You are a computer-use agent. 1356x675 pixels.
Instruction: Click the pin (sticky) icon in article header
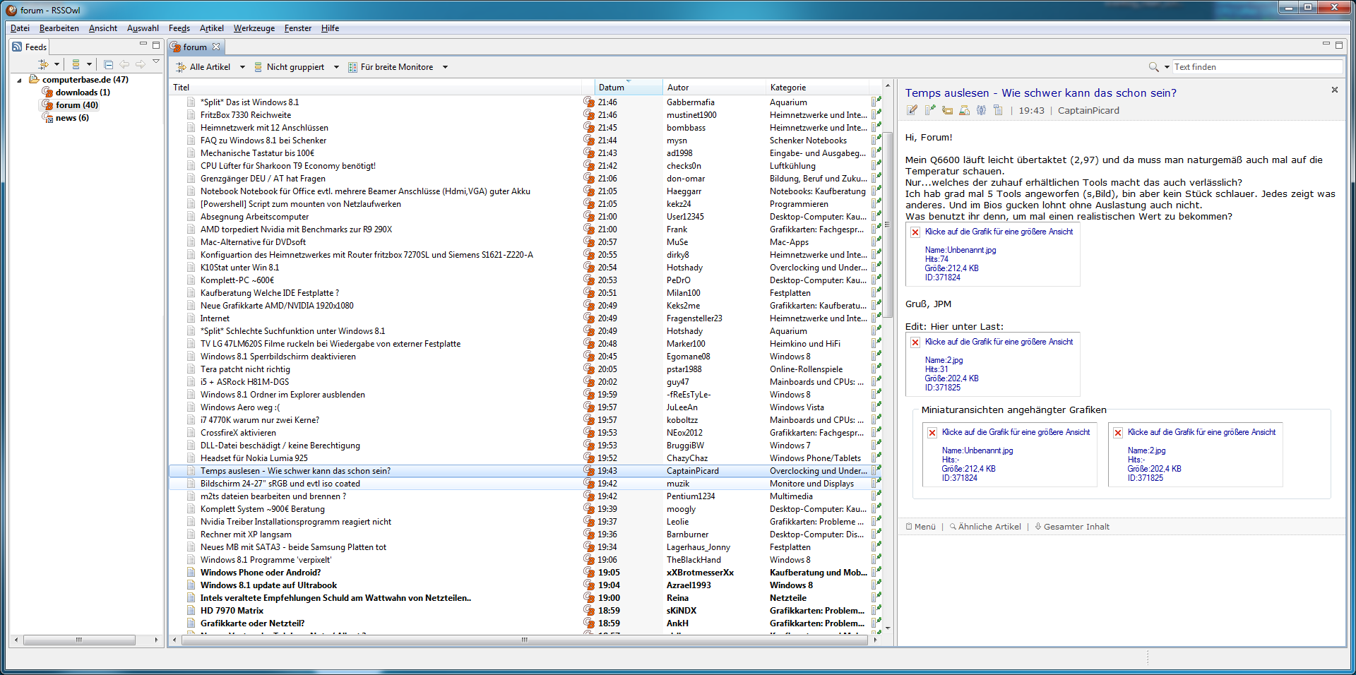pos(929,110)
